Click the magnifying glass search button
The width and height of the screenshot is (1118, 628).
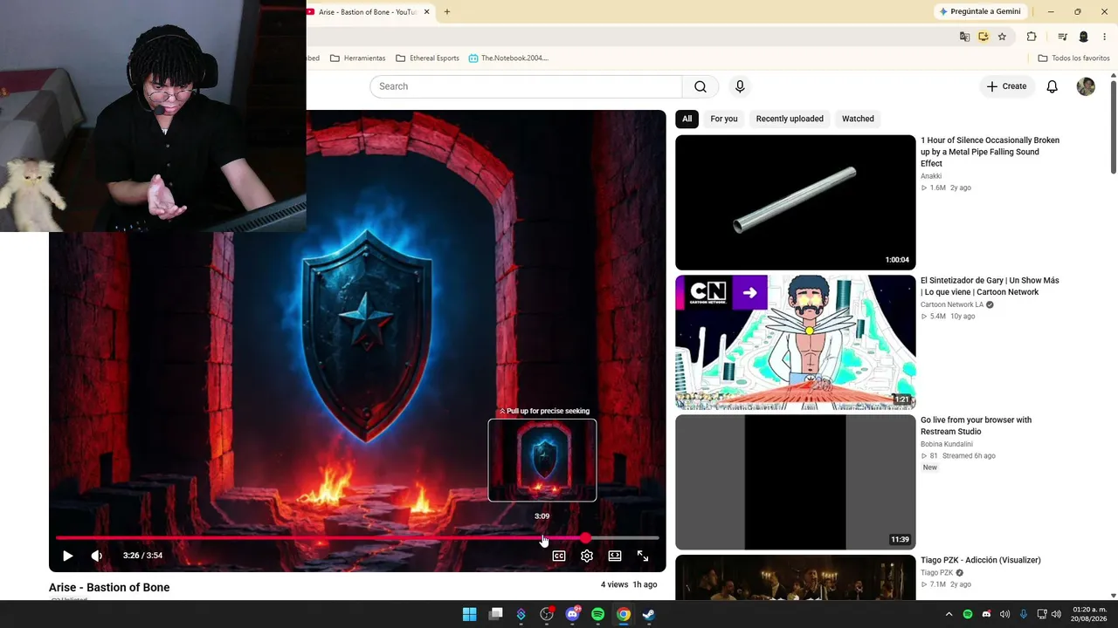click(700, 86)
